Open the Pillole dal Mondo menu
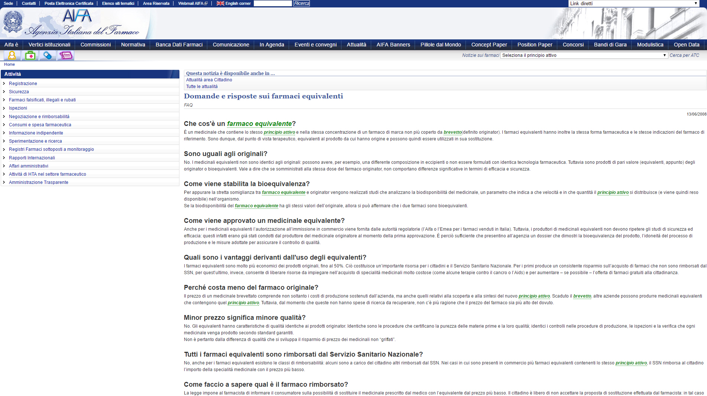Viewport: 707px width, 396px height. (441, 45)
